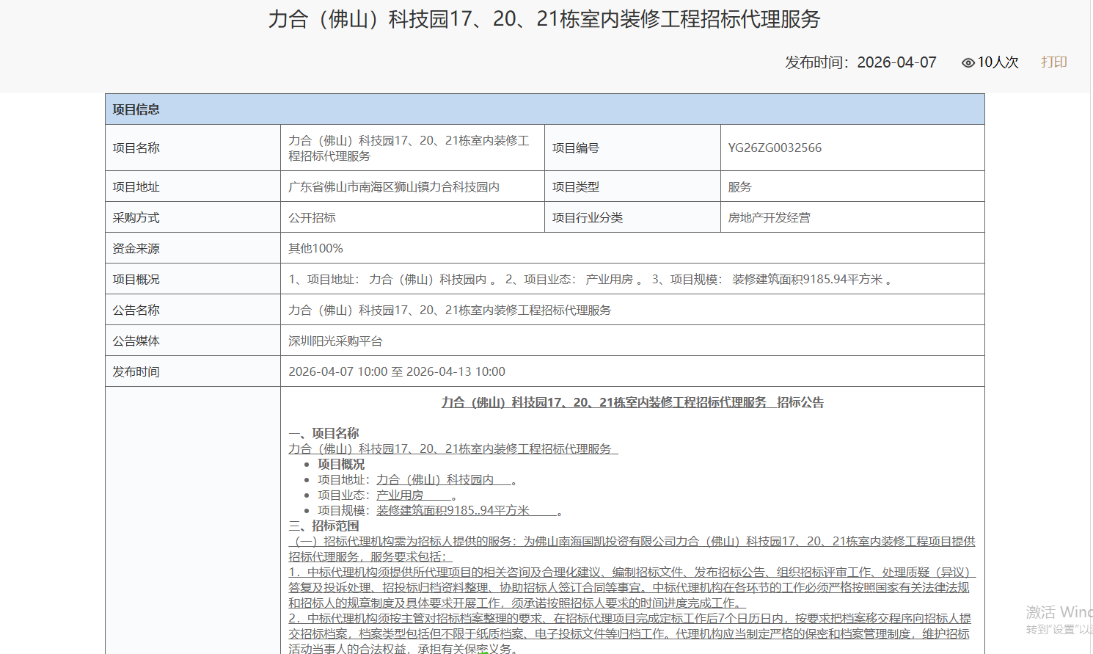Click the 项目信息 table header bar
Image resolution: width=1093 pixels, height=654 pixels.
[544, 109]
